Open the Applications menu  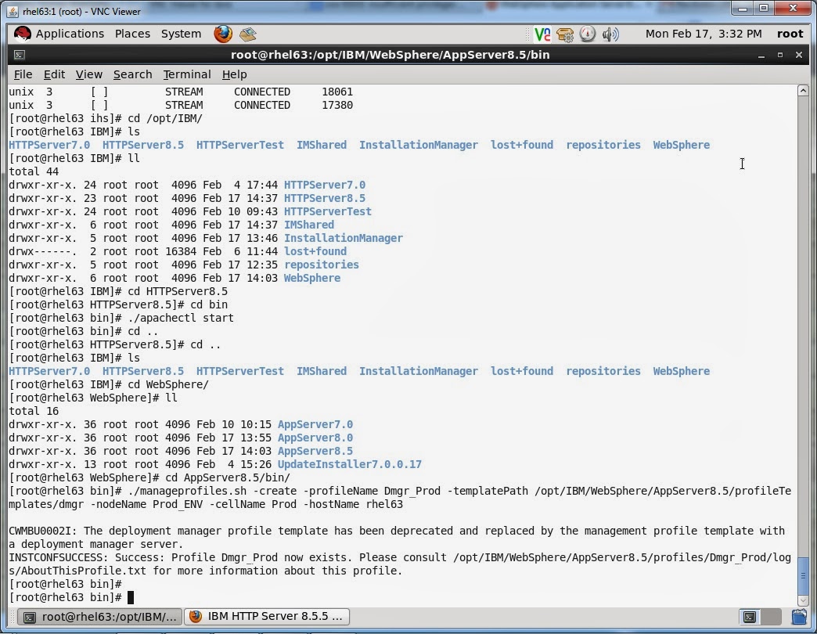(70, 34)
